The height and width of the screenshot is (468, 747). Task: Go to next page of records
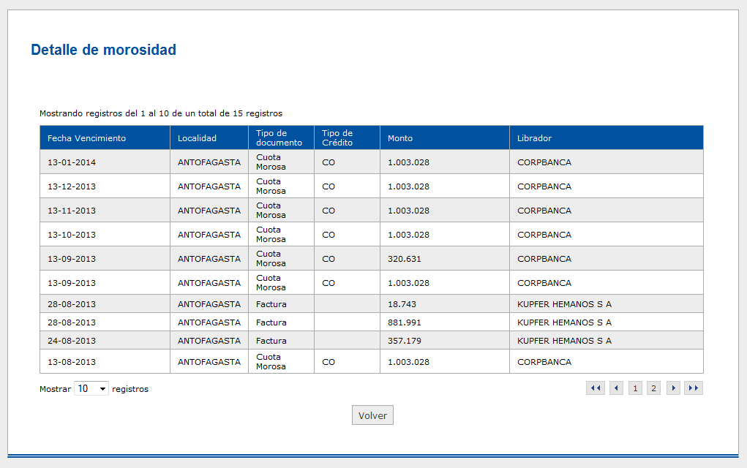click(x=673, y=388)
